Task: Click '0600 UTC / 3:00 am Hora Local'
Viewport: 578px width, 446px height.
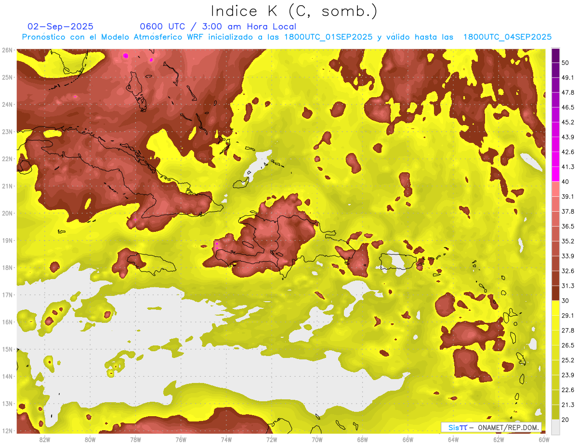Action: point(218,26)
